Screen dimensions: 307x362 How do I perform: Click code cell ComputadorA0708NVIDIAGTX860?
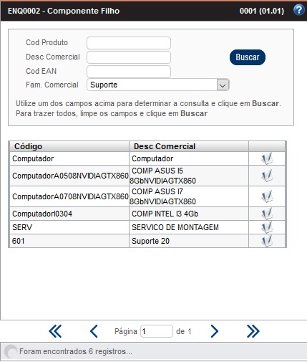click(70, 196)
